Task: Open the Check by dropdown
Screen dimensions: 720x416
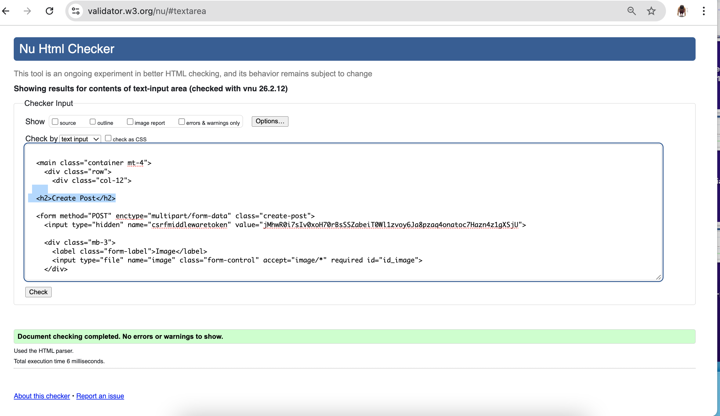Action: [x=80, y=139]
